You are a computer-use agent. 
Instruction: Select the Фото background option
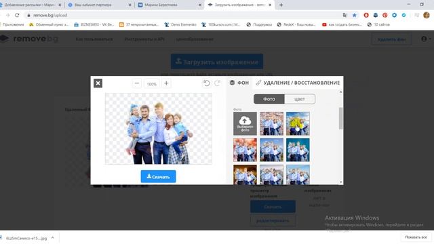pyautogui.click(x=269, y=99)
